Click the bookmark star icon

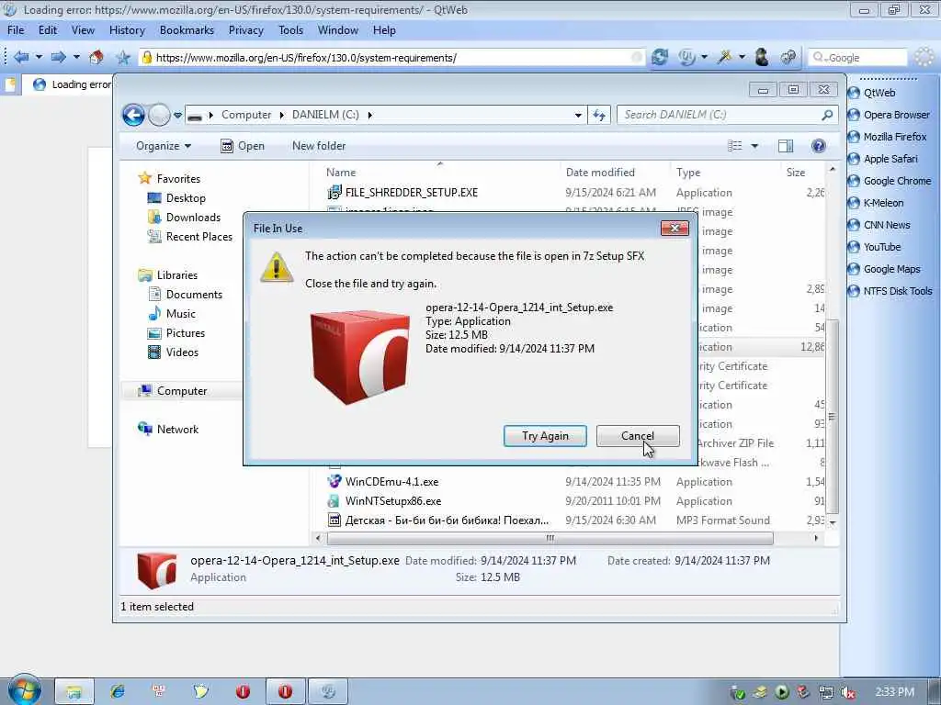[123, 57]
